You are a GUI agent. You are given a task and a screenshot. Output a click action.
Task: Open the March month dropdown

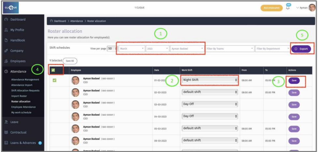pyautogui.click(x=131, y=49)
